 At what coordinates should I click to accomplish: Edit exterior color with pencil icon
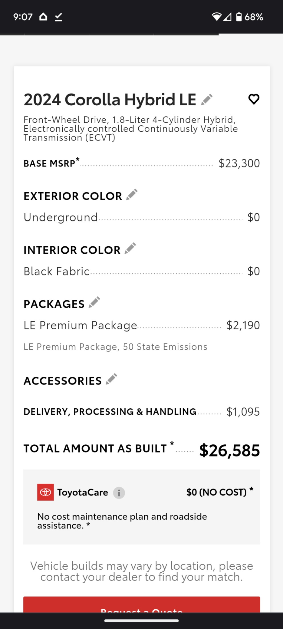132,194
